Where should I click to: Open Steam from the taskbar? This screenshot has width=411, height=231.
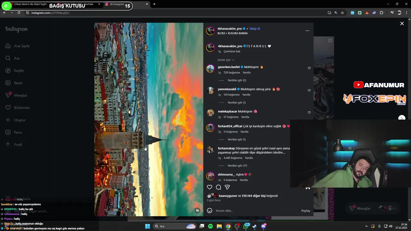pos(254,226)
